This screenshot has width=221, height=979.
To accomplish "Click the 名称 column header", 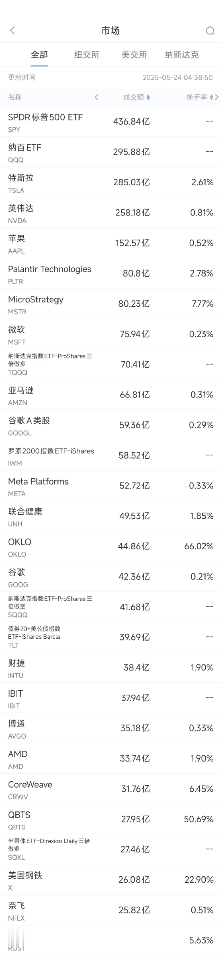I will tap(15, 97).
